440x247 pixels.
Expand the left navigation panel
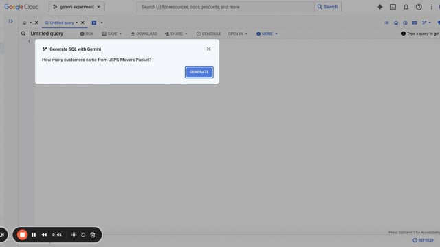11,21
